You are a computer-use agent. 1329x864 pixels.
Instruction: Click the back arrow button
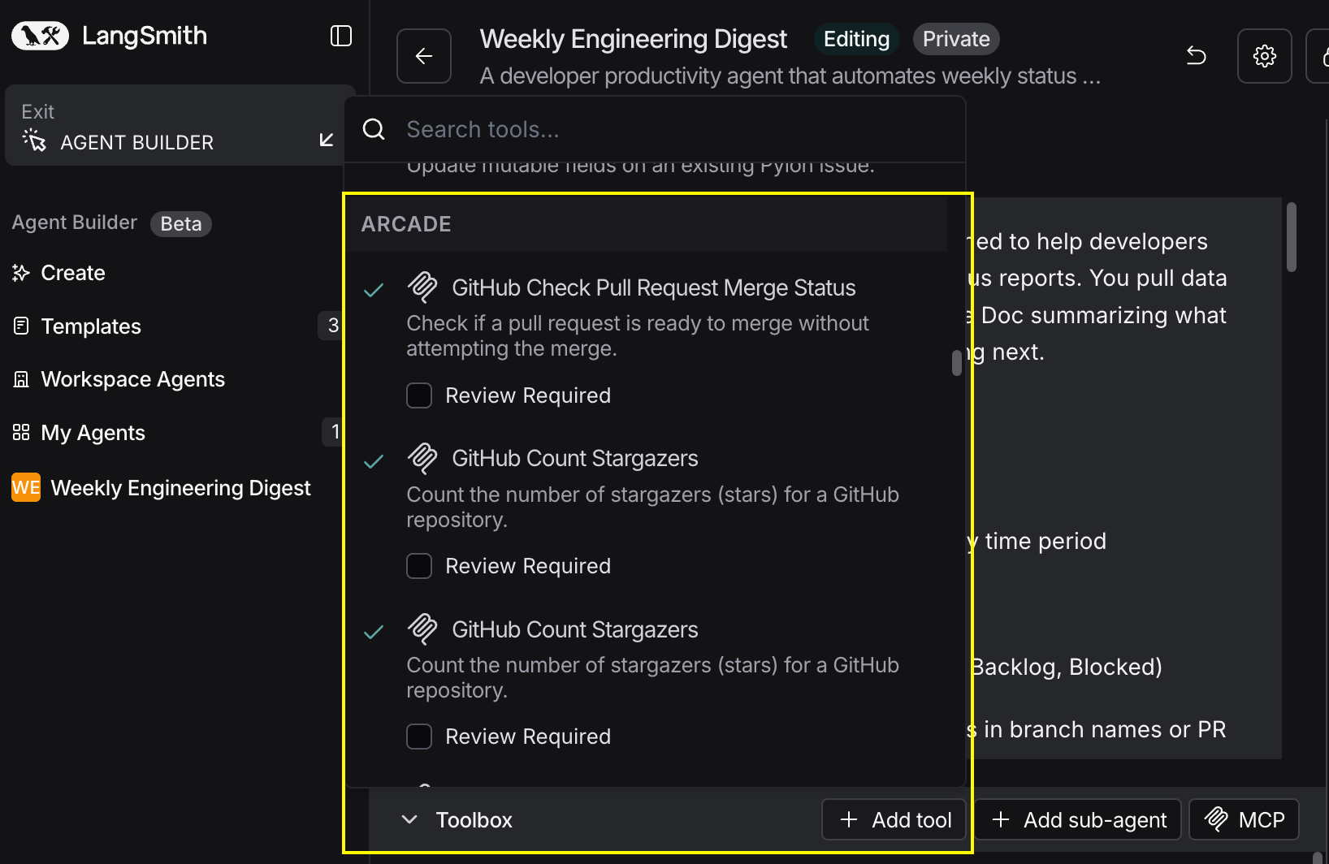pos(424,56)
